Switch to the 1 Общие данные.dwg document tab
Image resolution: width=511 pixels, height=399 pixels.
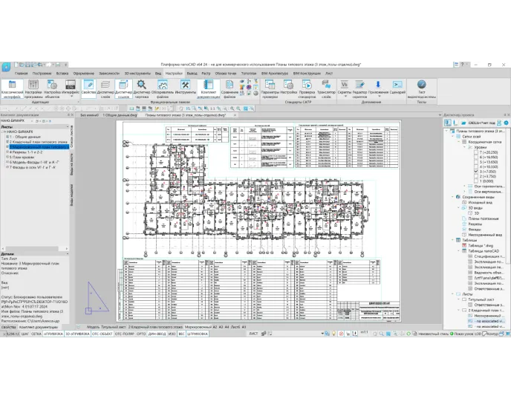(x=118, y=116)
